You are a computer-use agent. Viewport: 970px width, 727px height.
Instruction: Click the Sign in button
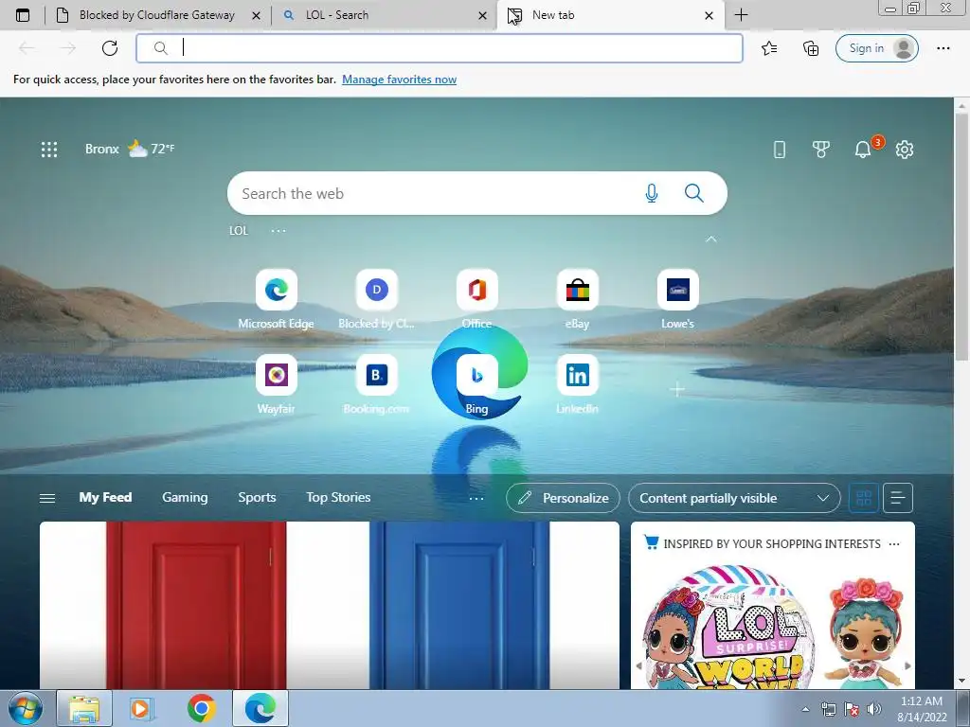[876, 48]
